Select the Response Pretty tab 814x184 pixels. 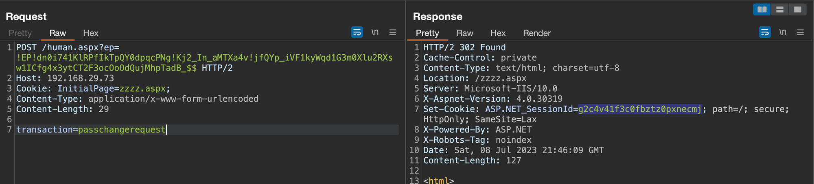tap(427, 33)
